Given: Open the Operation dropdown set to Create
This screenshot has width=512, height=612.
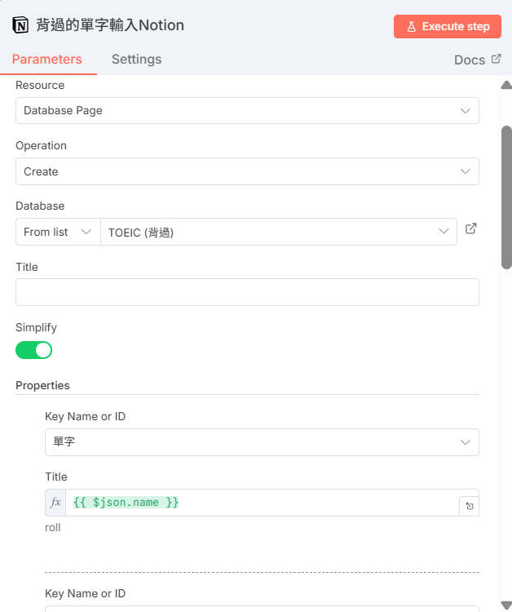Looking at the screenshot, I should click(247, 171).
